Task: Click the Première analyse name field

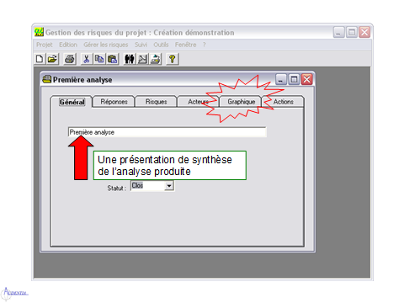Action: click(x=167, y=132)
